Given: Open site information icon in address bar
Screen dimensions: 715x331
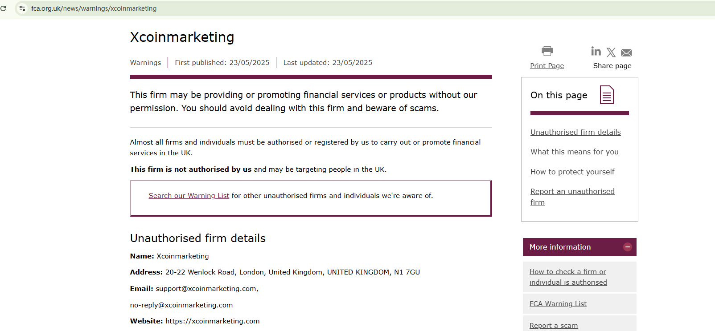Looking at the screenshot, I should (22, 8).
